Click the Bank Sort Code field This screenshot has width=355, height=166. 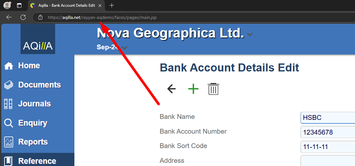327,147
